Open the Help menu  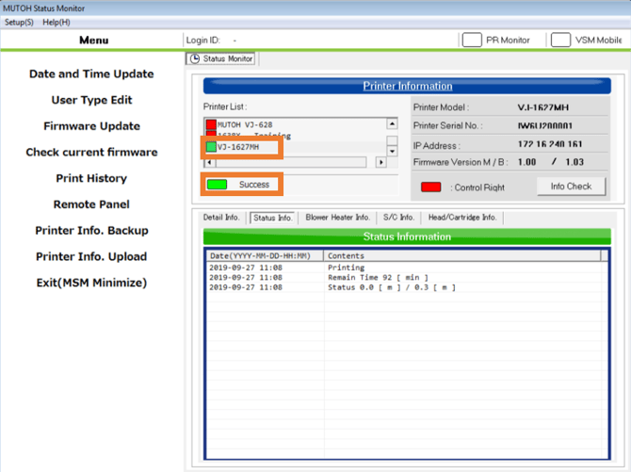(57, 22)
